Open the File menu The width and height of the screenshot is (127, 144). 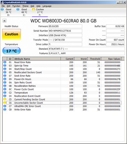pyautogui.click(x=3, y=6)
